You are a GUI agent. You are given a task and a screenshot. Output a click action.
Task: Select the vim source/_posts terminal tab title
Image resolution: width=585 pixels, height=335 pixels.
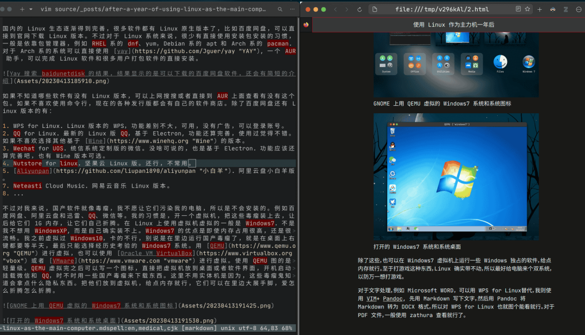pos(153,9)
